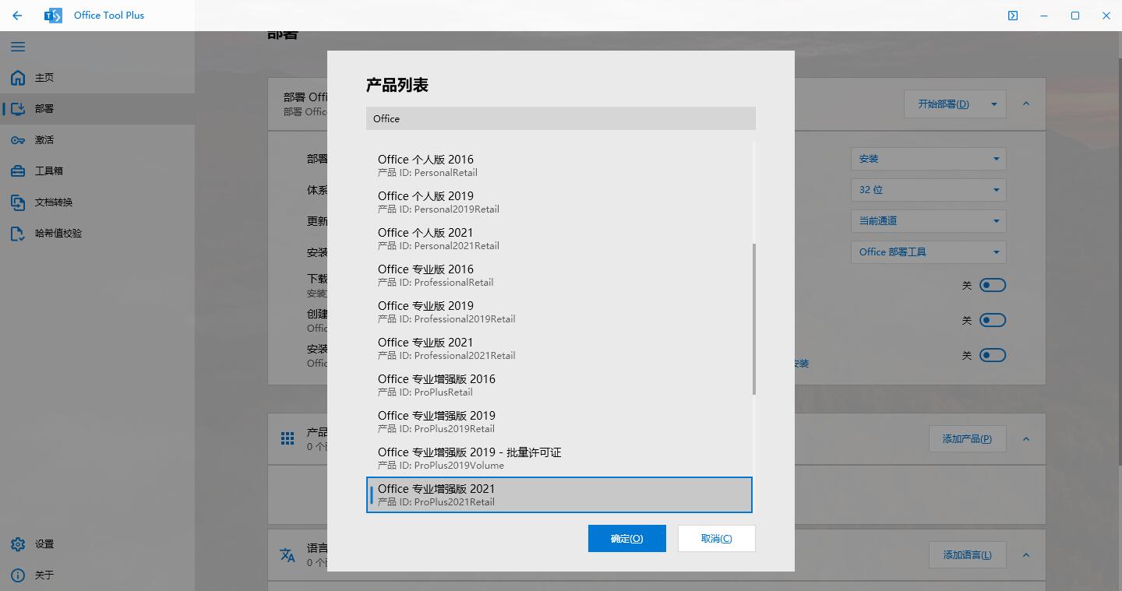
Task: Select Office 个人版 2021
Action: point(559,238)
